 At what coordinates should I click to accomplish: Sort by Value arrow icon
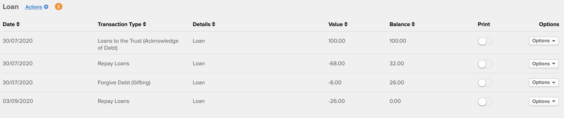click(346, 24)
